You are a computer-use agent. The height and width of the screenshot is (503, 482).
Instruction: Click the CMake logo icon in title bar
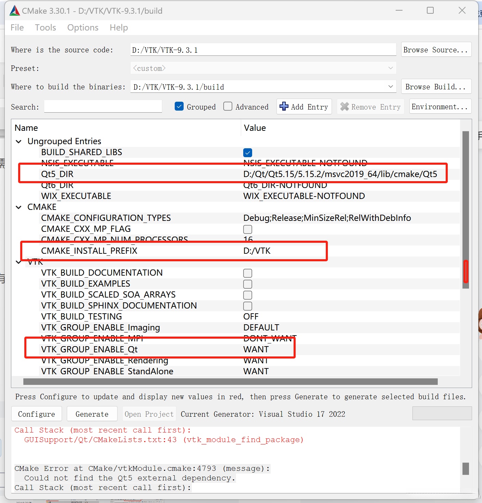pyautogui.click(x=15, y=11)
